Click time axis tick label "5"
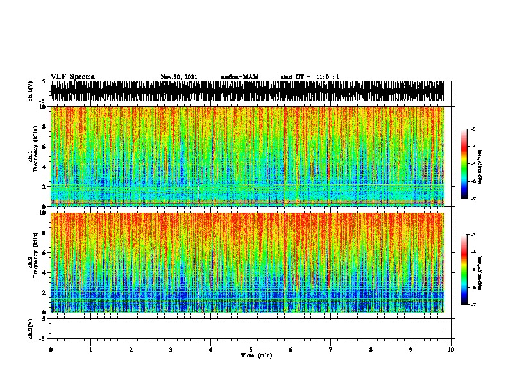Image resolution: width=508 pixels, height=392 pixels. 251,349
